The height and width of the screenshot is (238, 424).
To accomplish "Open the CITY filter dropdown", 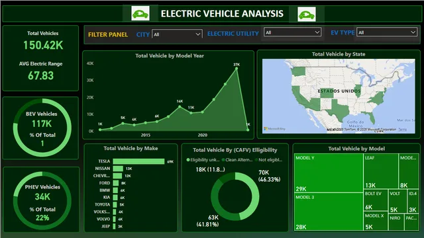I will click(x=177, y=34).
